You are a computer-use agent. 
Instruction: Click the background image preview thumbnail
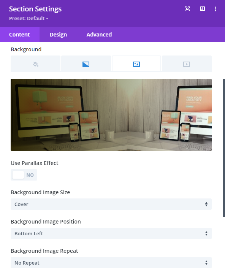pyautogui.click(x=111, y=115)
